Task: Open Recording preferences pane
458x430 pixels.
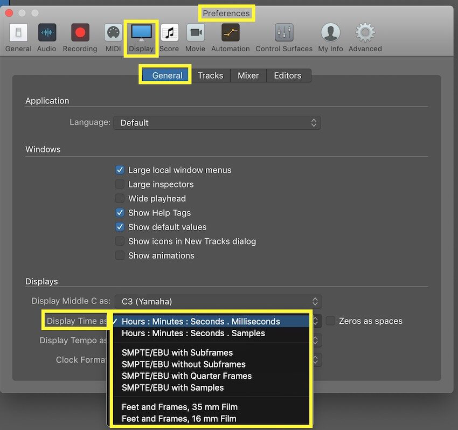Action: tap(80, 38)
